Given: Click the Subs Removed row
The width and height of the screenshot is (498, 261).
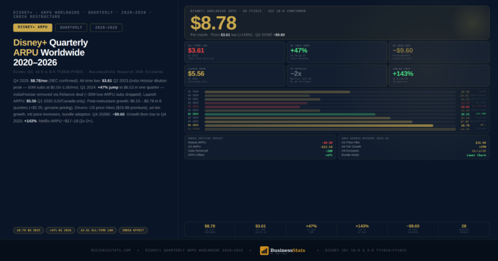Looking at the screenshot, I should (260, 151).
